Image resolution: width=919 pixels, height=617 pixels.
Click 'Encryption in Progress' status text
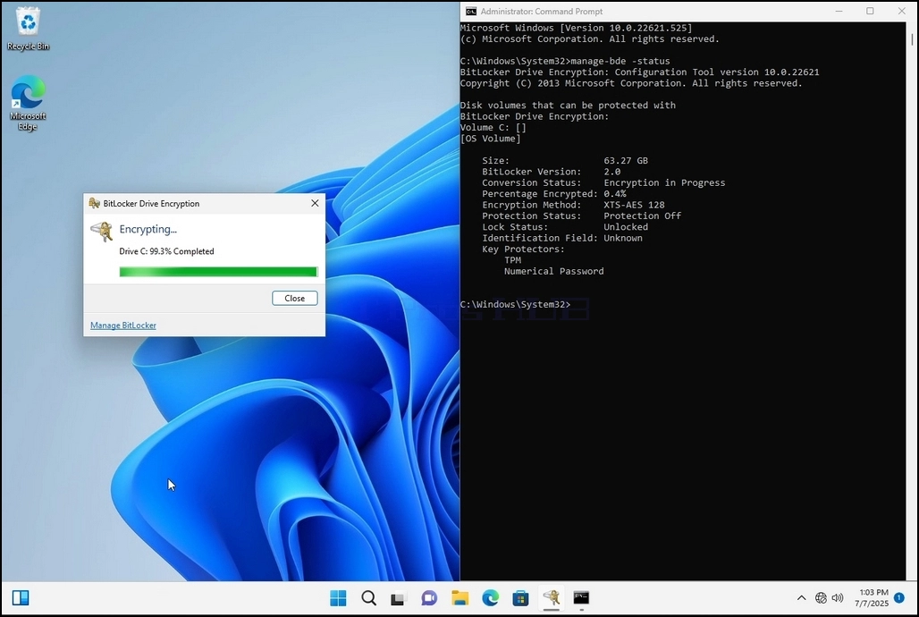point(664,182)
